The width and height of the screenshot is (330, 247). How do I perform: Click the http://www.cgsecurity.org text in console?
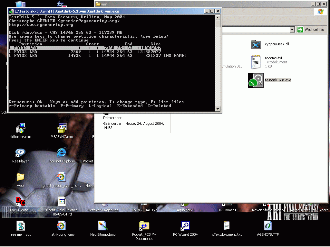41,25
